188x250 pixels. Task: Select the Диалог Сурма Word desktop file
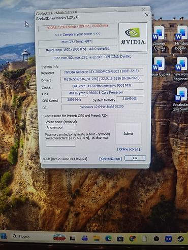[x=159, y=38]
